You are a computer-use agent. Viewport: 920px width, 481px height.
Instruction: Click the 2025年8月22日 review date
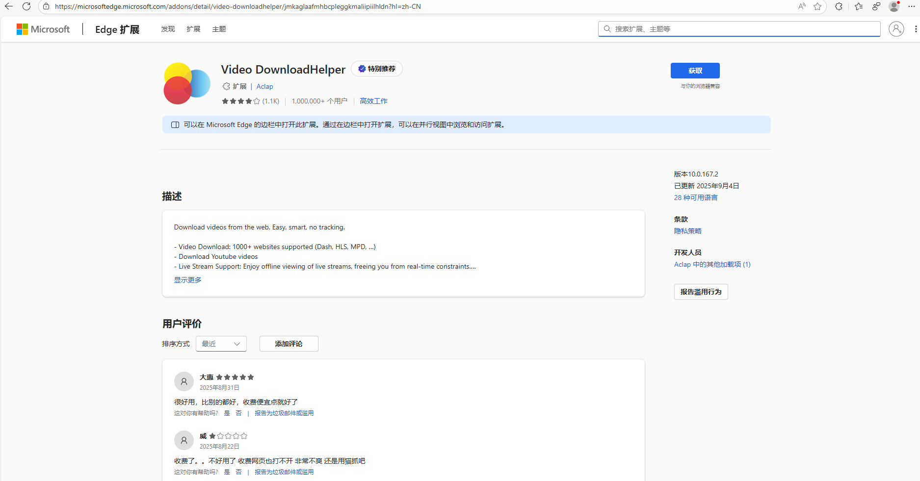[219, 447]
